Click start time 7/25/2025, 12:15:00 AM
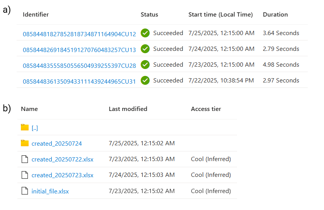Viewport: 324px width, 210px height. click(221, 33)
